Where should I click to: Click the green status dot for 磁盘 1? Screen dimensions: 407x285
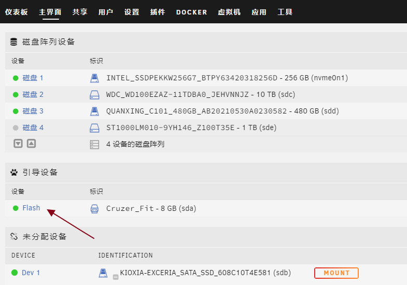click(16, 78)
